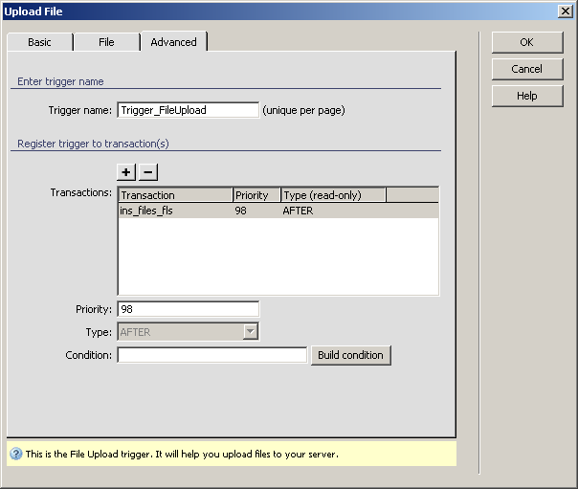Close the Upload File dialog
Viewport: 578px width, 489px height.
(566, 10)
